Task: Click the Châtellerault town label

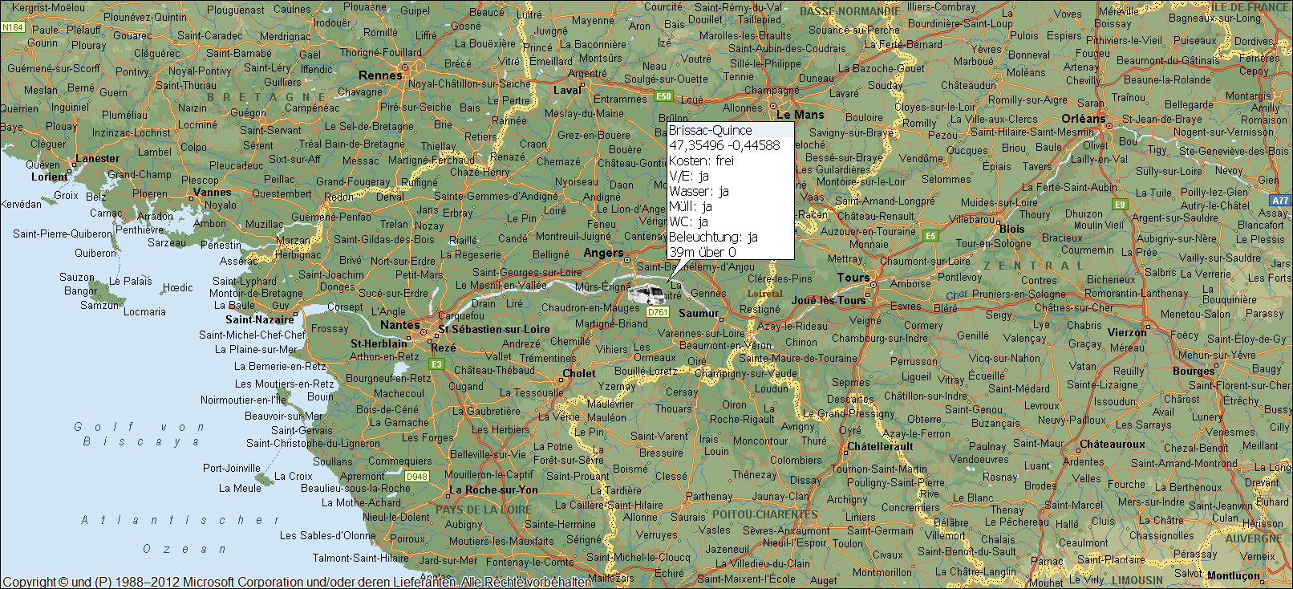Action: [881, 447]
